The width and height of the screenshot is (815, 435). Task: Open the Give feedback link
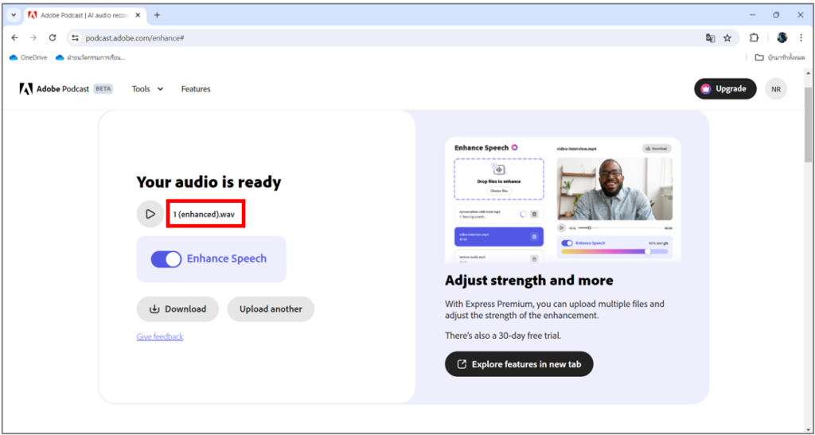(x=160, y=337)
